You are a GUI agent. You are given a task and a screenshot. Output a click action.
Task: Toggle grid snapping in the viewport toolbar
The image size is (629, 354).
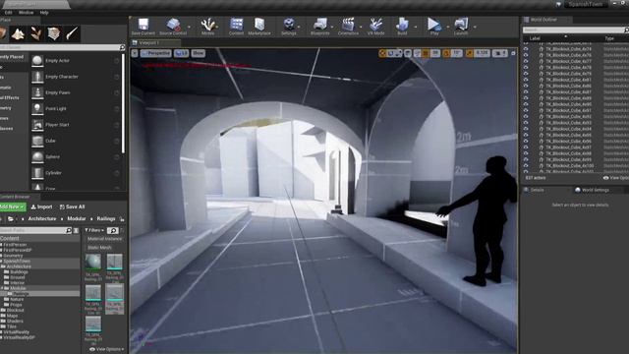click(x=426, y=53)
